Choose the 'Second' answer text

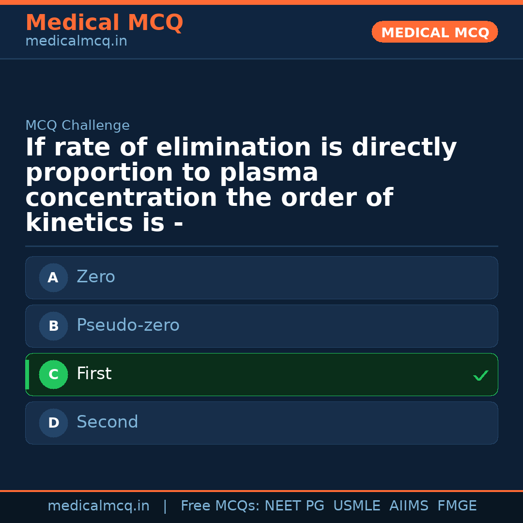click(108, 422)
